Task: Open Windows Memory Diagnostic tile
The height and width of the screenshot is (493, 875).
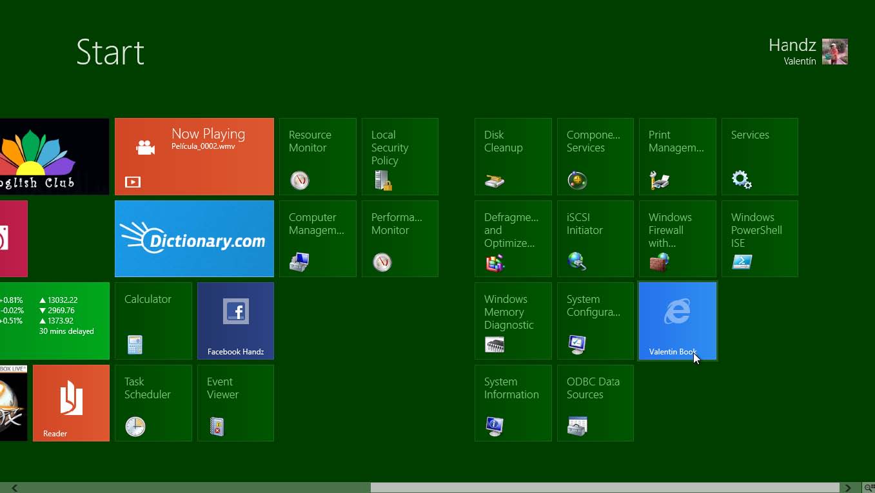Action: (513, 321)
